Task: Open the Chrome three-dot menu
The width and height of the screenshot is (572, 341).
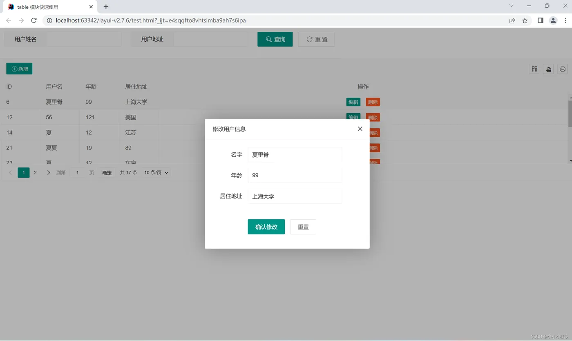Action: coord(565,20)
